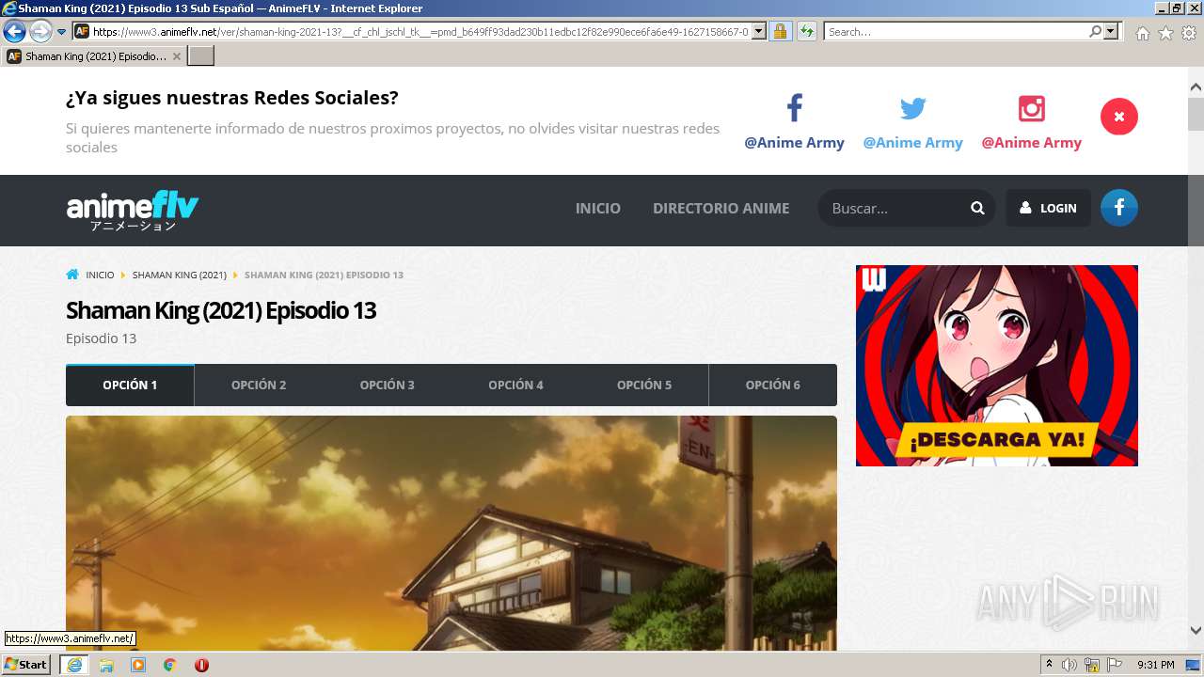
Task: Expand the address bar autocomplete dropdown
Action: 760,31
